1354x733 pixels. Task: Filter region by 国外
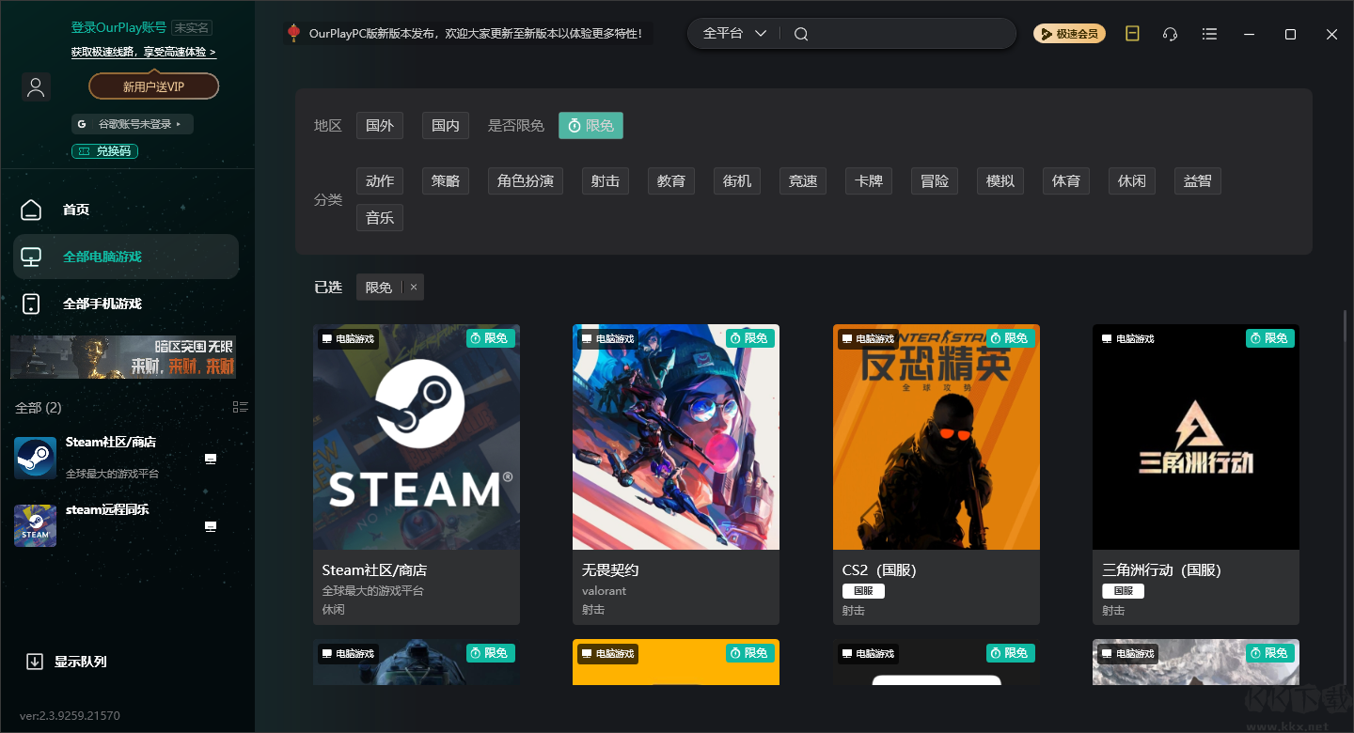[x=380, y=125]
